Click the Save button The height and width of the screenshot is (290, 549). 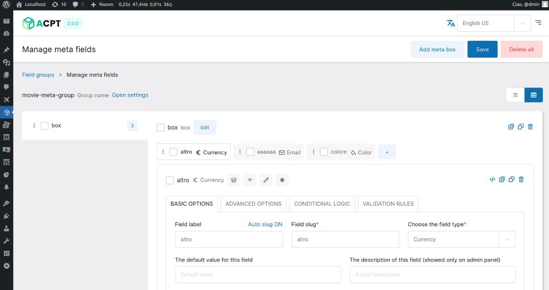tap(482, 49)
